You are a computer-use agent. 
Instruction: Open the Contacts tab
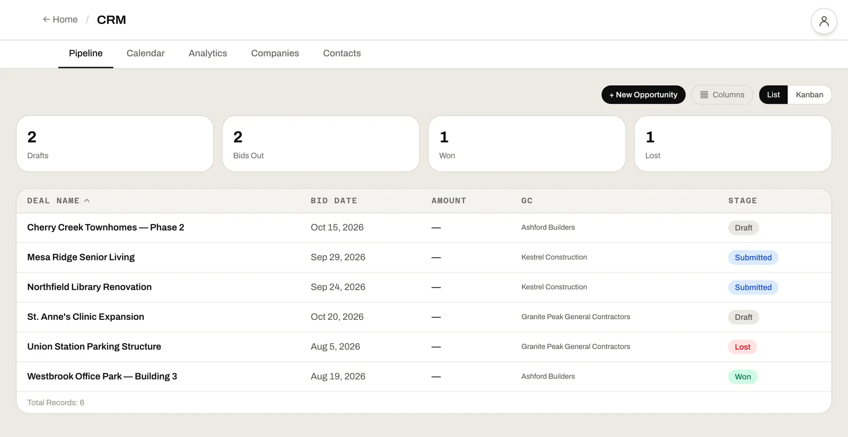point(342,53)
